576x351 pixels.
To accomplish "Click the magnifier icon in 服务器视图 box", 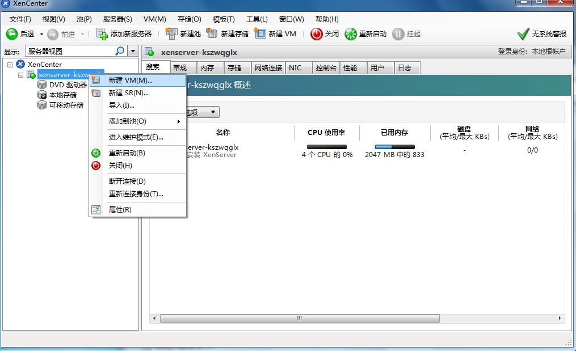I will (120, 50).
